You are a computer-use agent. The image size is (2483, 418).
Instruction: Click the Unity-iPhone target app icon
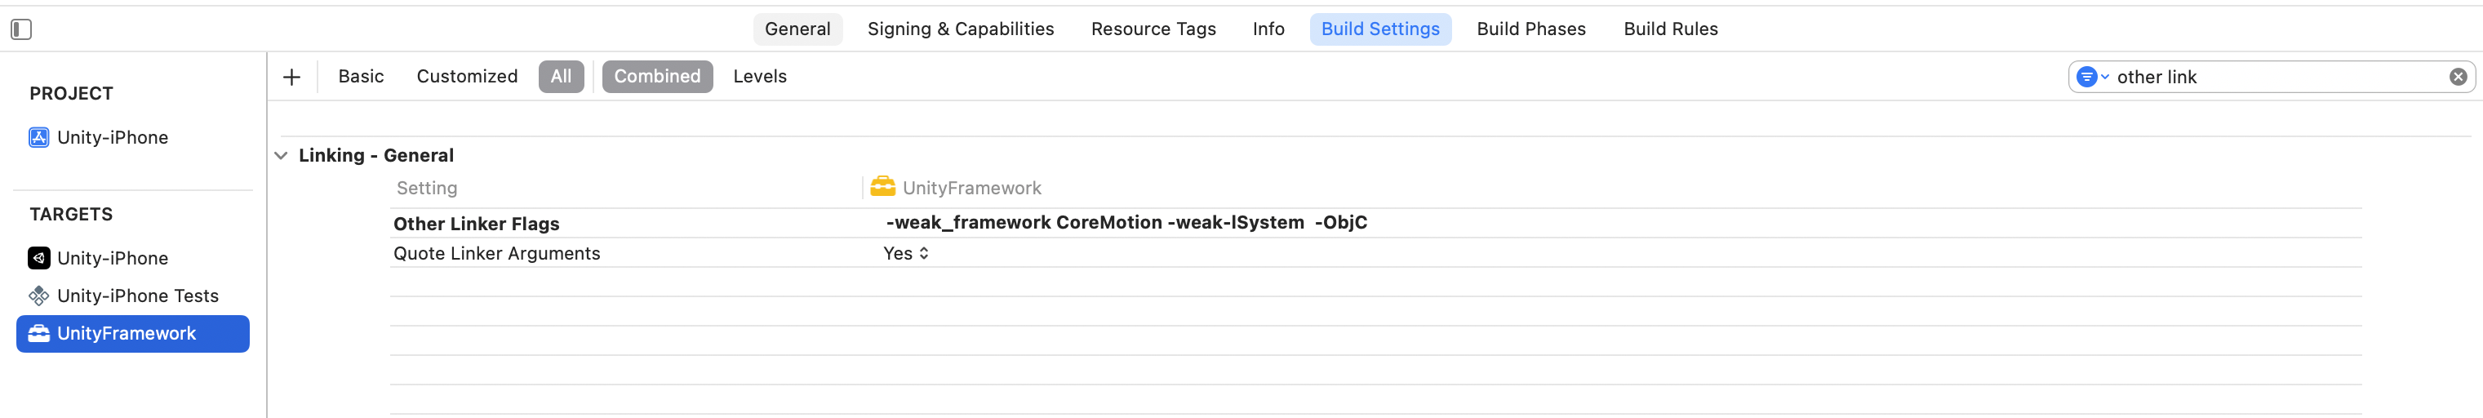click(x=38, y=258)
